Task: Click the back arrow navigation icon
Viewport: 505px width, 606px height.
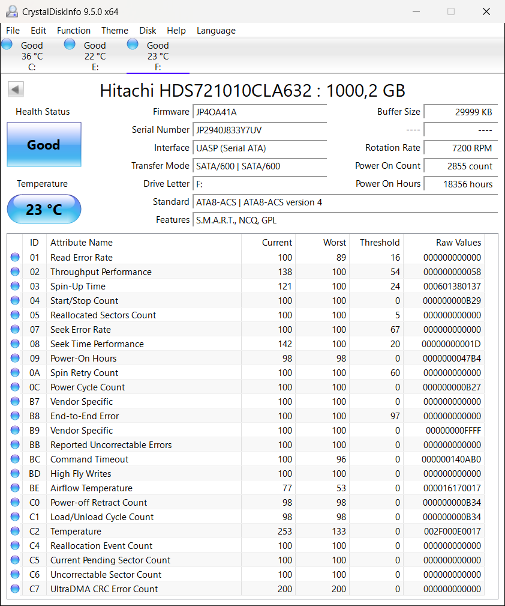Action: click(x=16, y=89)
